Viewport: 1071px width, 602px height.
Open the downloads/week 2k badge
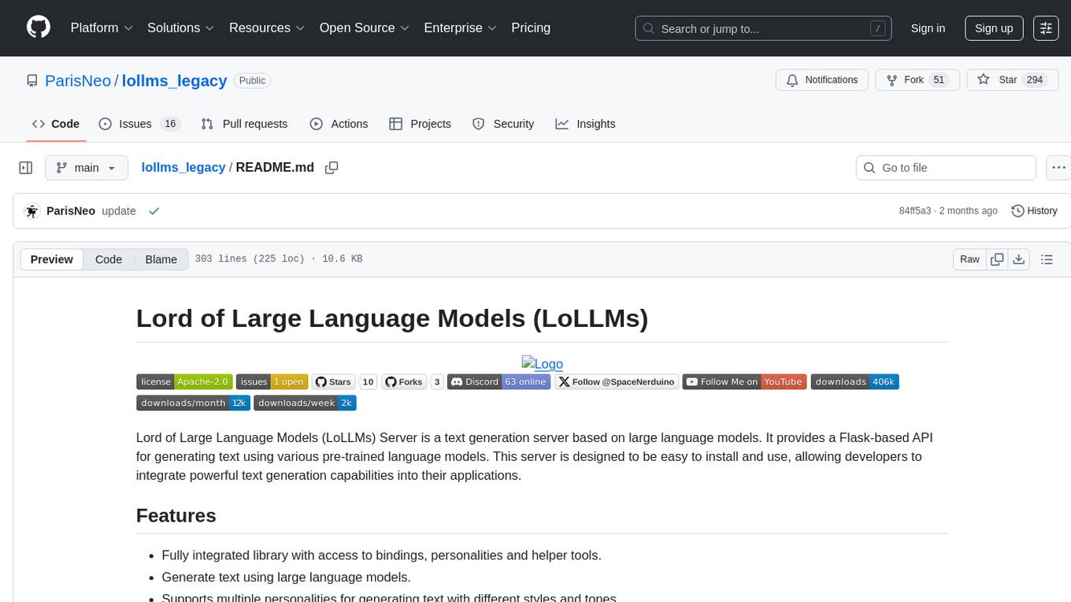(x=306, y=403)
